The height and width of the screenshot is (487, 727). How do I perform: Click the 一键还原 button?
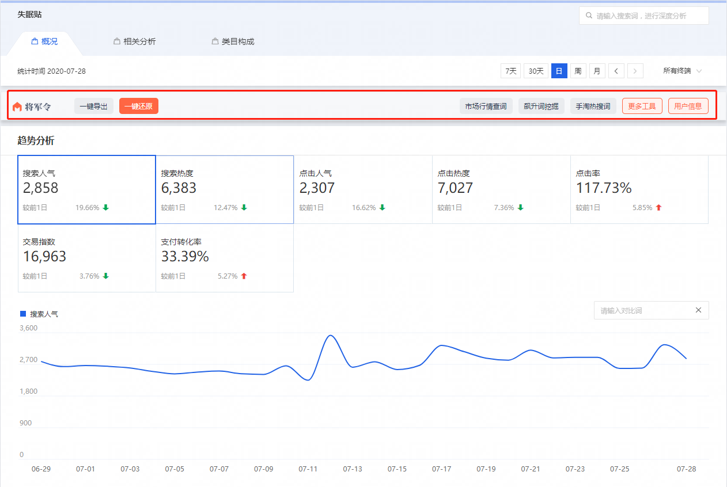(x=139, y=106)
